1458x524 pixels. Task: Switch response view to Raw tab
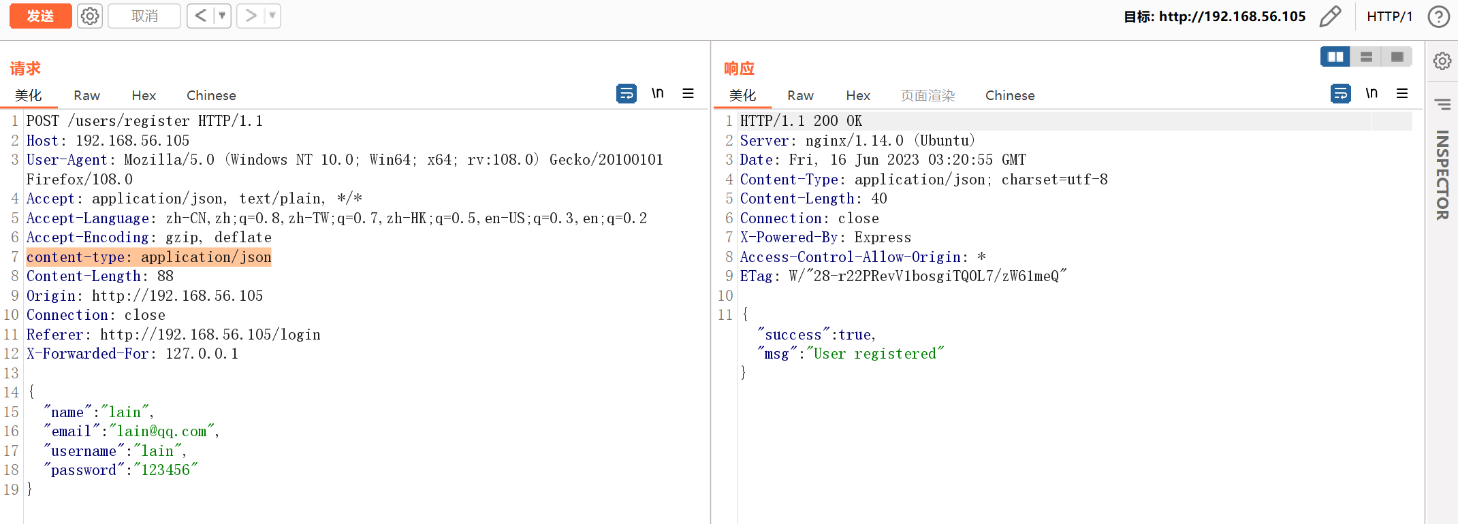pyautogui.click(x=800, y=95)
